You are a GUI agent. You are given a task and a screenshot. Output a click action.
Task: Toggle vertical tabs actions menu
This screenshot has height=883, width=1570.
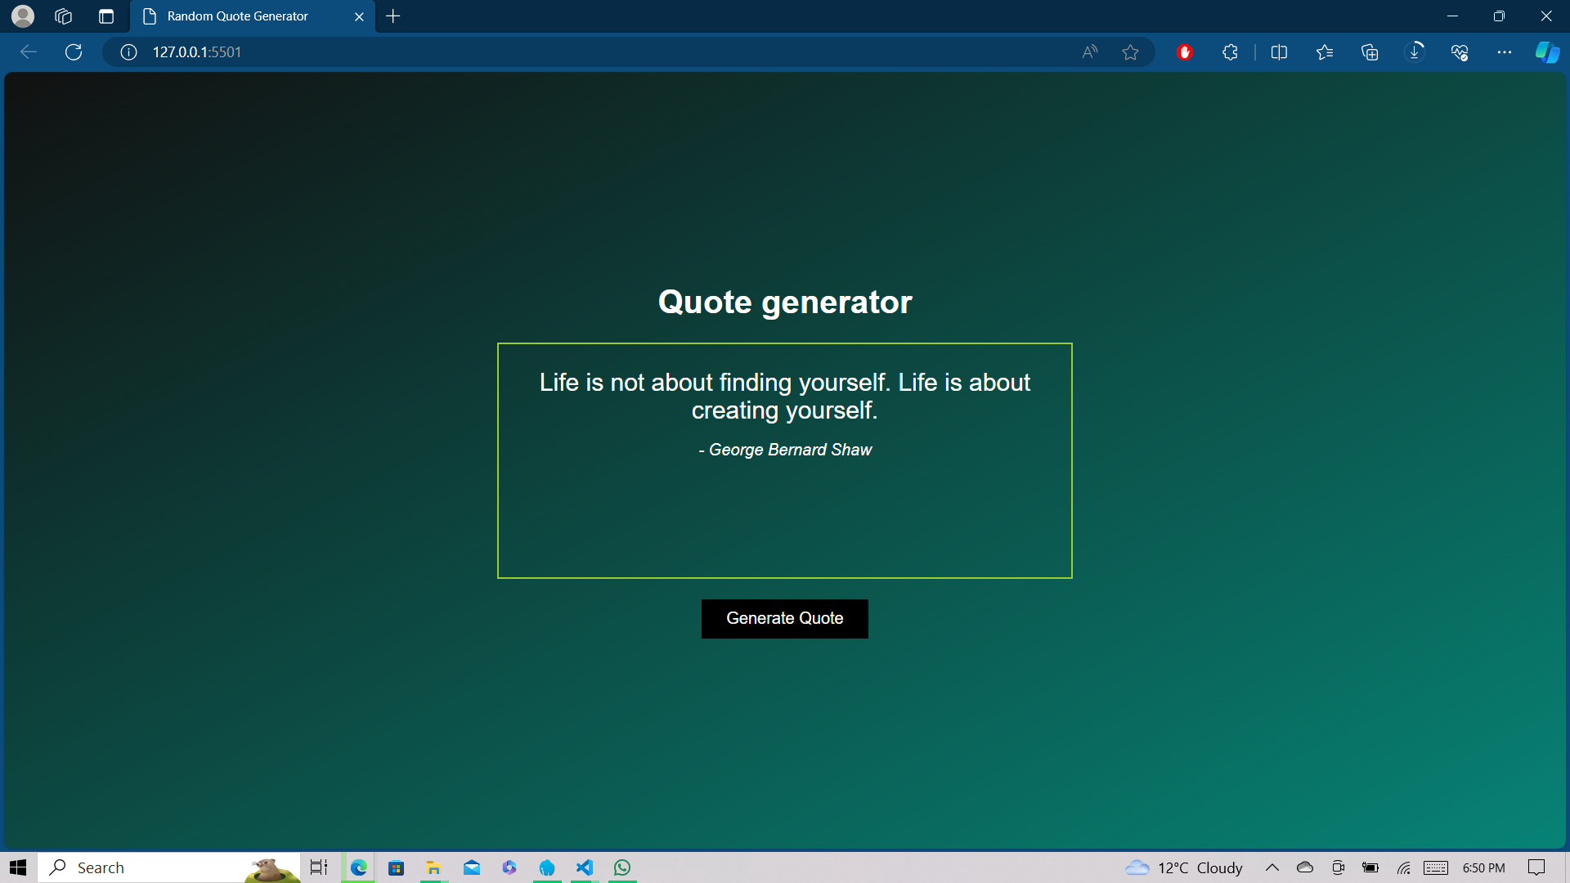[106, 16]
